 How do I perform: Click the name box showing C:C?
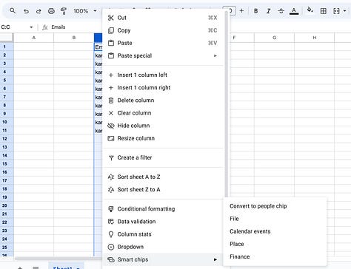click(x=15, y=27)
